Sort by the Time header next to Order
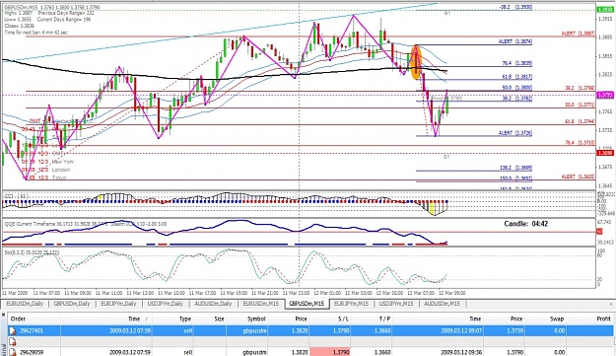This screenshot has width=616, height=356. pos(134,319)
